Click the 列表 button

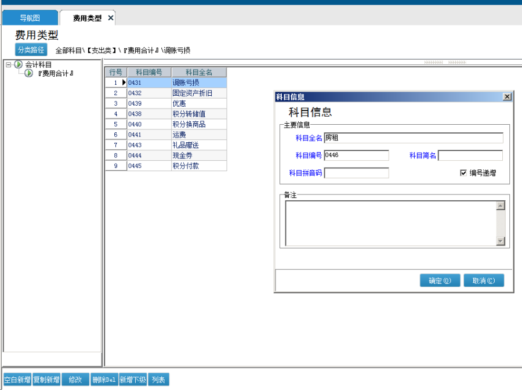coord(158,380)
